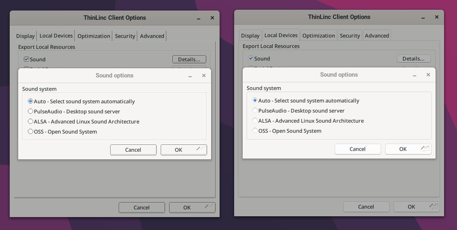Screen dimensions: 457x230
Task: Click left ThinLinc Client Options title text
Action: 115,18
